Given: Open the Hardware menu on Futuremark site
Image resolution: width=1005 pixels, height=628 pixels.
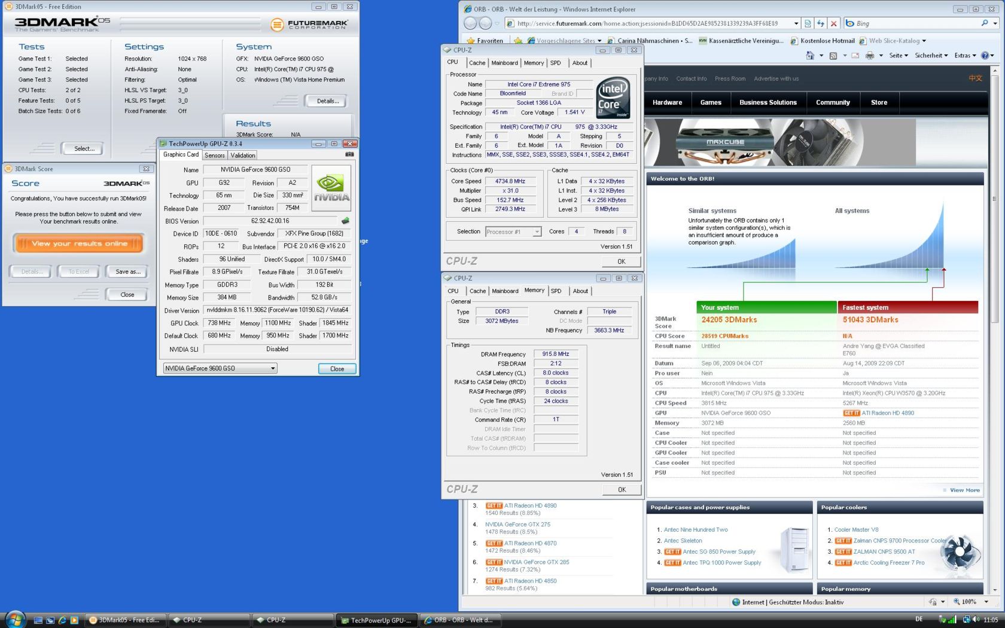Looking at the screenshot, I should click(667, 102).
